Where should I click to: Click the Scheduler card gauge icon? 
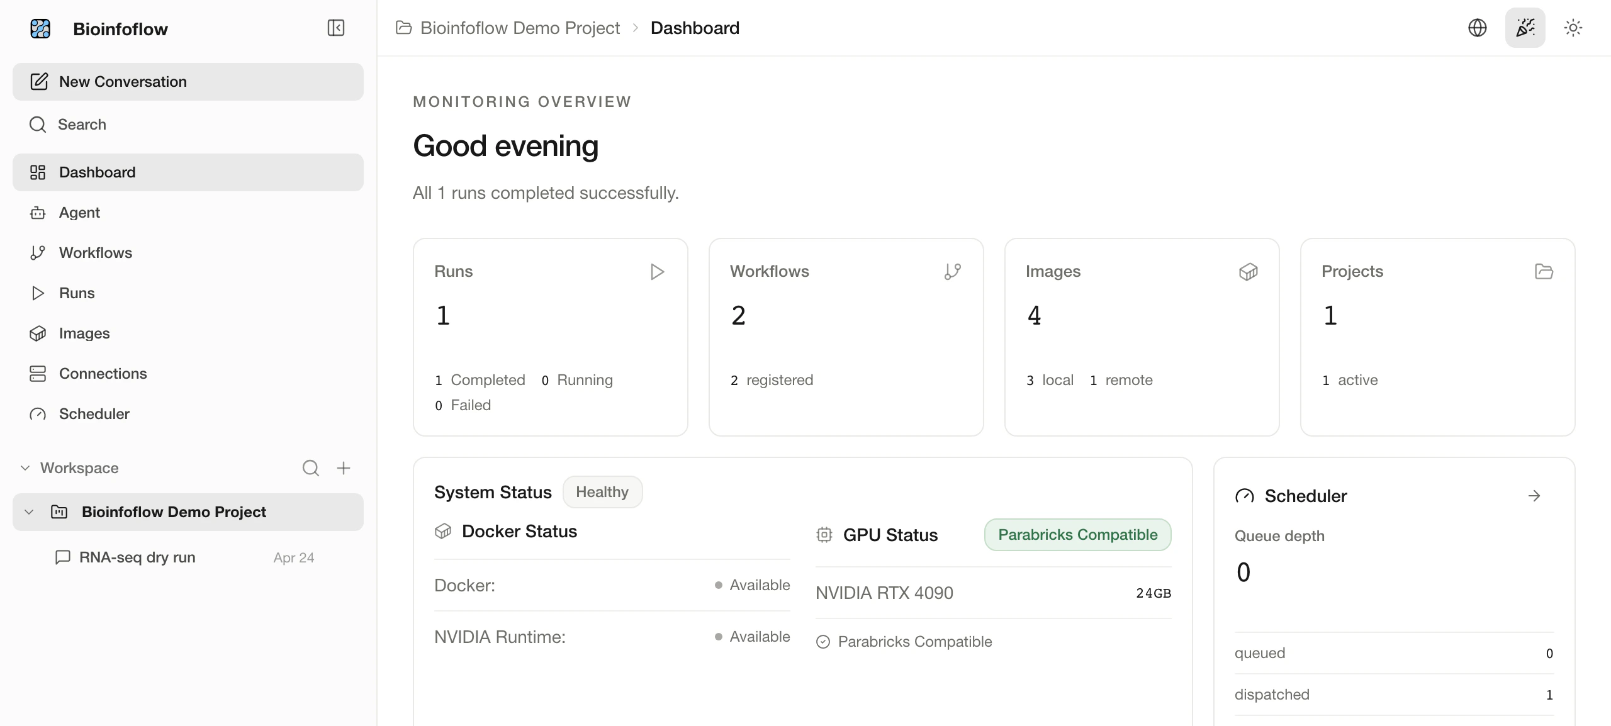click(x=1245, y=496)
